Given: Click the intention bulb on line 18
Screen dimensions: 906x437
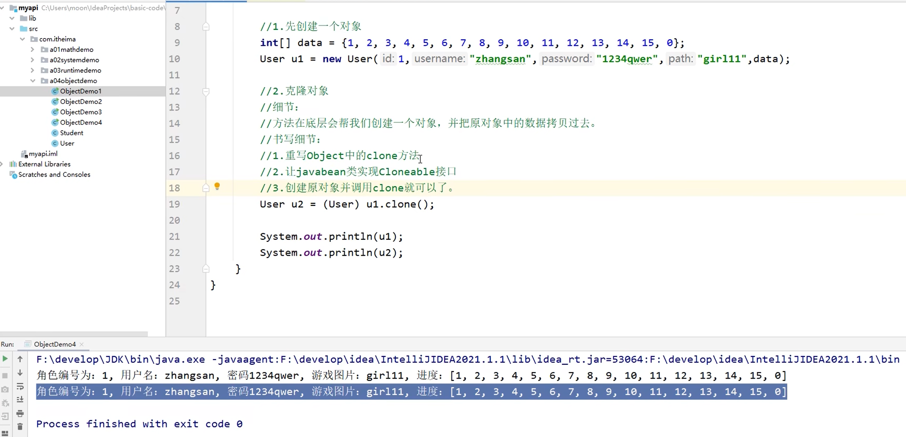Looking at the screenshot, I should point(217,186).
